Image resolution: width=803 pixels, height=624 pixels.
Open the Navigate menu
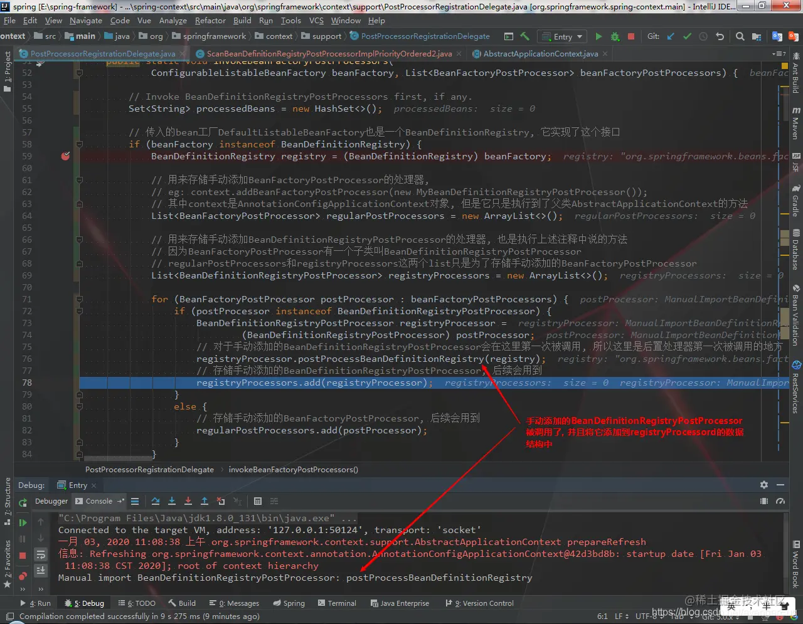pos(86,20)
